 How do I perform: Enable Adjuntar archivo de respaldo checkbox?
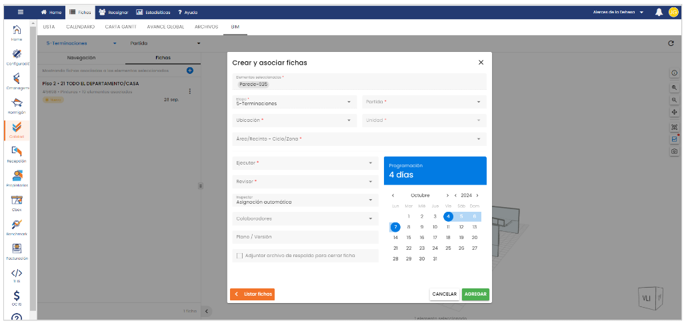point(239,256)
